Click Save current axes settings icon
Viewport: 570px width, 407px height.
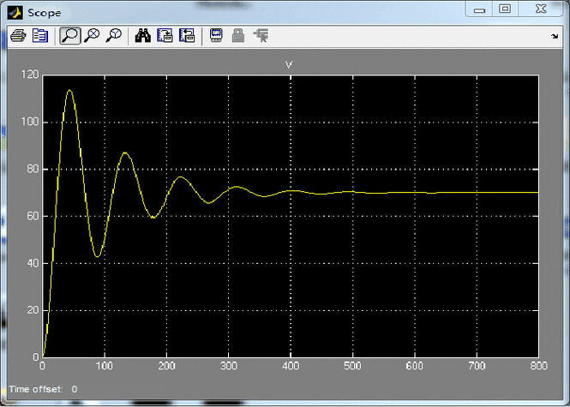pyautogui.click(x=165, y=36)
